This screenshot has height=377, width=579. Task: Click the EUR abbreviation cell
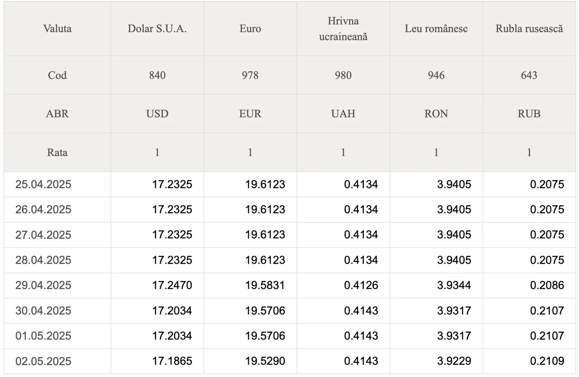[250, 114]
